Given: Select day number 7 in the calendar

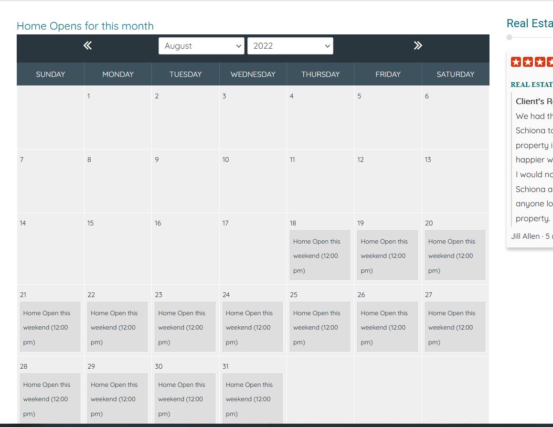Looking at the screenshot, I should pos(22,160).
